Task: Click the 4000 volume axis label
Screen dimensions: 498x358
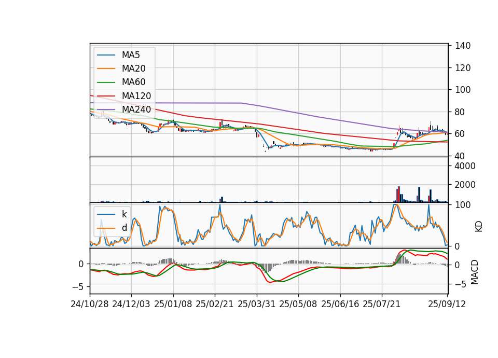Action: pyautogui.click(x=465, y=166)
